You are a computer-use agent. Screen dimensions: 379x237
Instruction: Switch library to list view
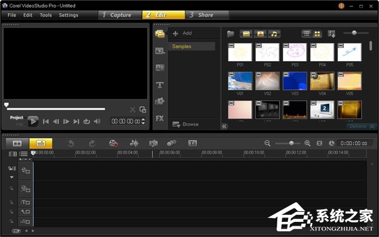point(306,34)
